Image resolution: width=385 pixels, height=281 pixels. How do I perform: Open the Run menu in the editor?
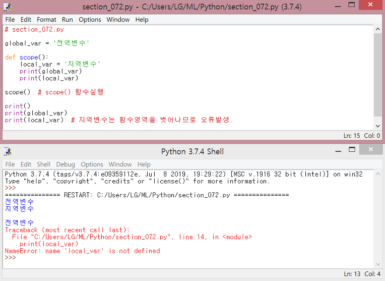tap(68, 20)
